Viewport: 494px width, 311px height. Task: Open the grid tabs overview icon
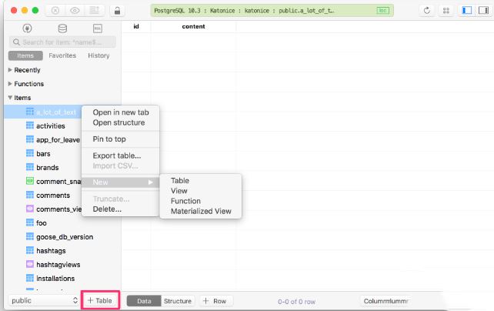446,11
